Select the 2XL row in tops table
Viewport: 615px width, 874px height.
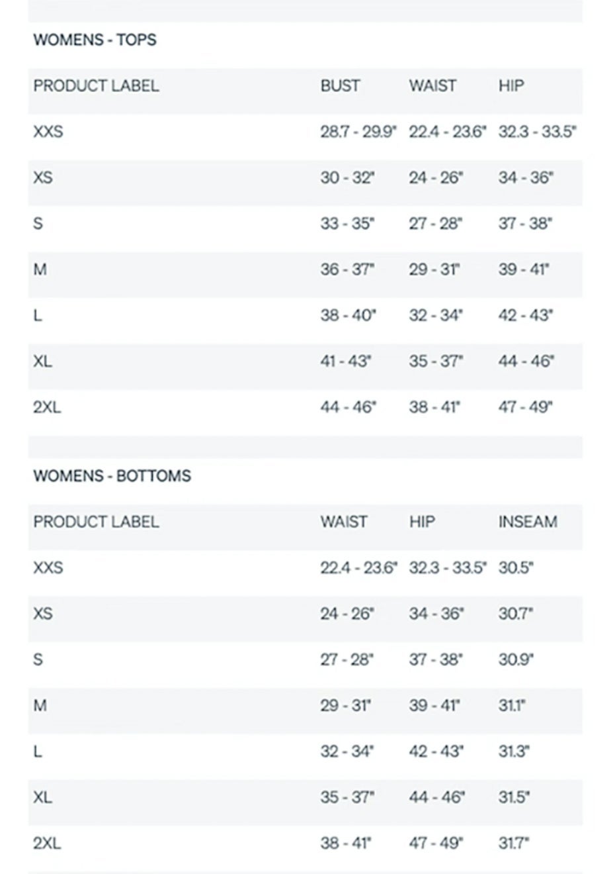tap(305, 407)
